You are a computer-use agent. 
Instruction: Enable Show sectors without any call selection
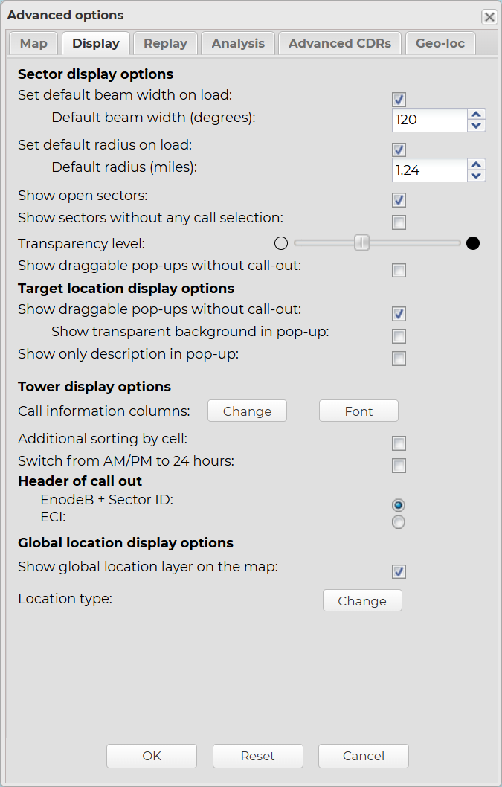tap(399, 222)
